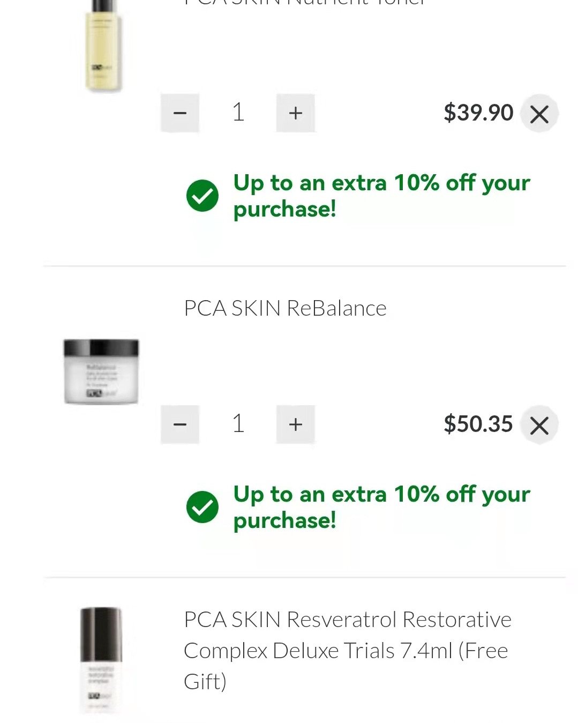Delete the $50.35 ReBalance item from cart

coord(539,425)
